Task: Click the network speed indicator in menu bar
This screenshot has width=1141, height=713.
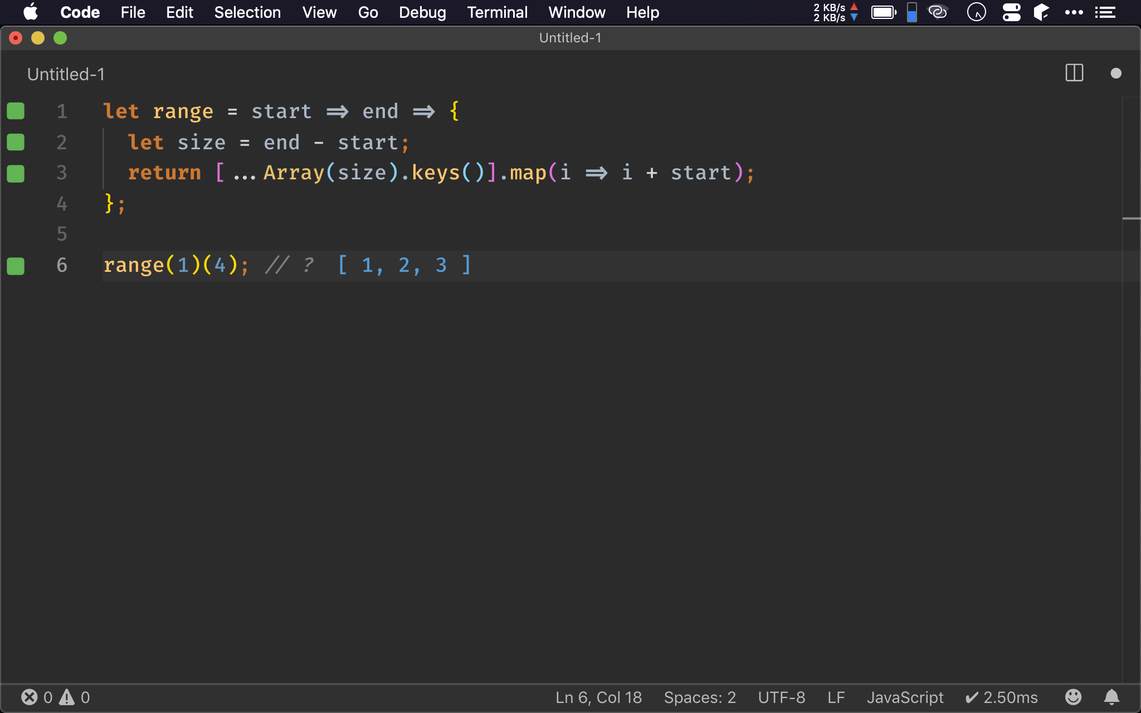Action: point(836,12)
